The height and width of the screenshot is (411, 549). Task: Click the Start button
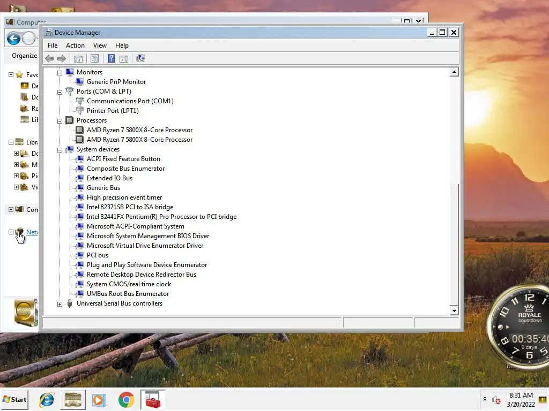[x=14, y=399]
